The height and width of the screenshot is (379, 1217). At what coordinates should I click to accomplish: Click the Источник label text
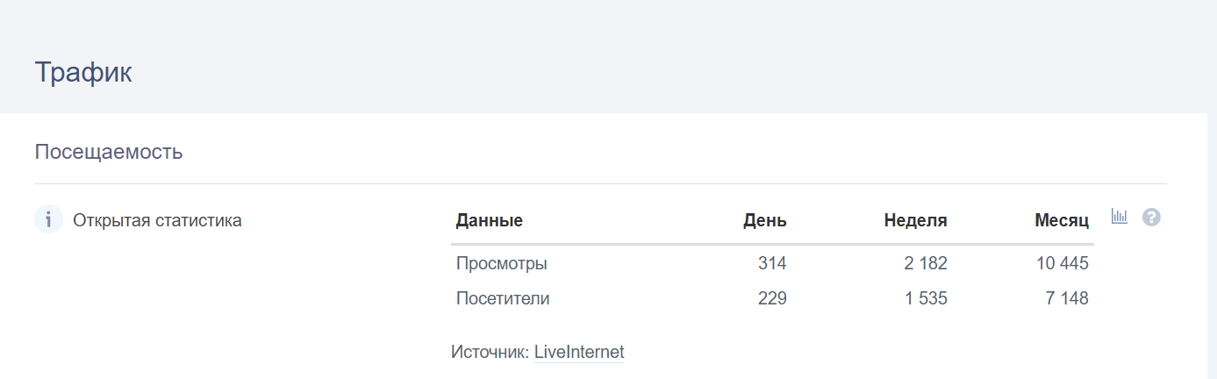(490, 353)
